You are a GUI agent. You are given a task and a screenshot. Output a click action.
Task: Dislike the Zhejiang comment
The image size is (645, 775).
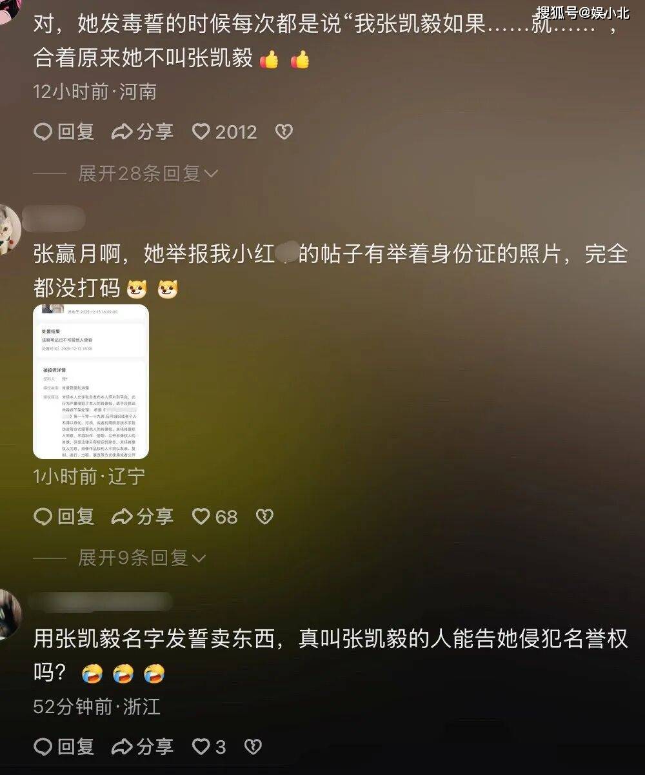pyautogui.click(x=253, y=747)
